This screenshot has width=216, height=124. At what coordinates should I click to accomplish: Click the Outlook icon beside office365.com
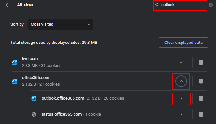pos(14,81)
